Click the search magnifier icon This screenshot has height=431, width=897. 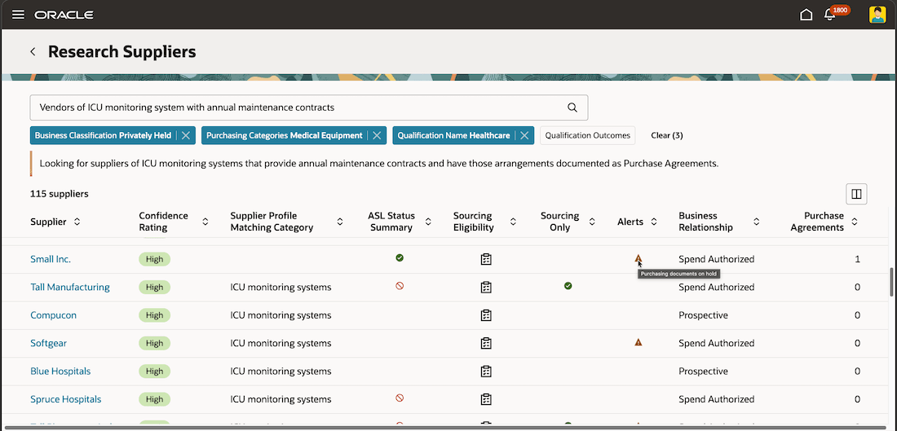pyautogui.click(x=572, y=108)
